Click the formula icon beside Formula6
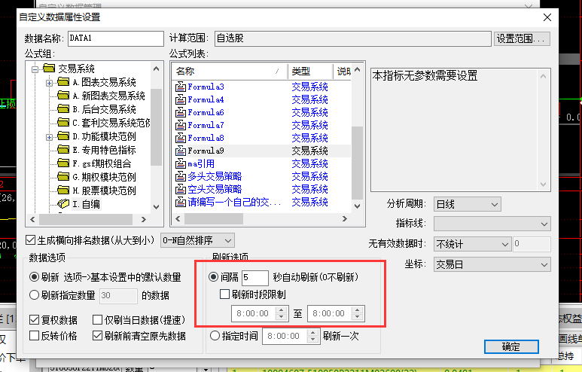Viewport: 582px width, 372px height. (x=181, y=112)
